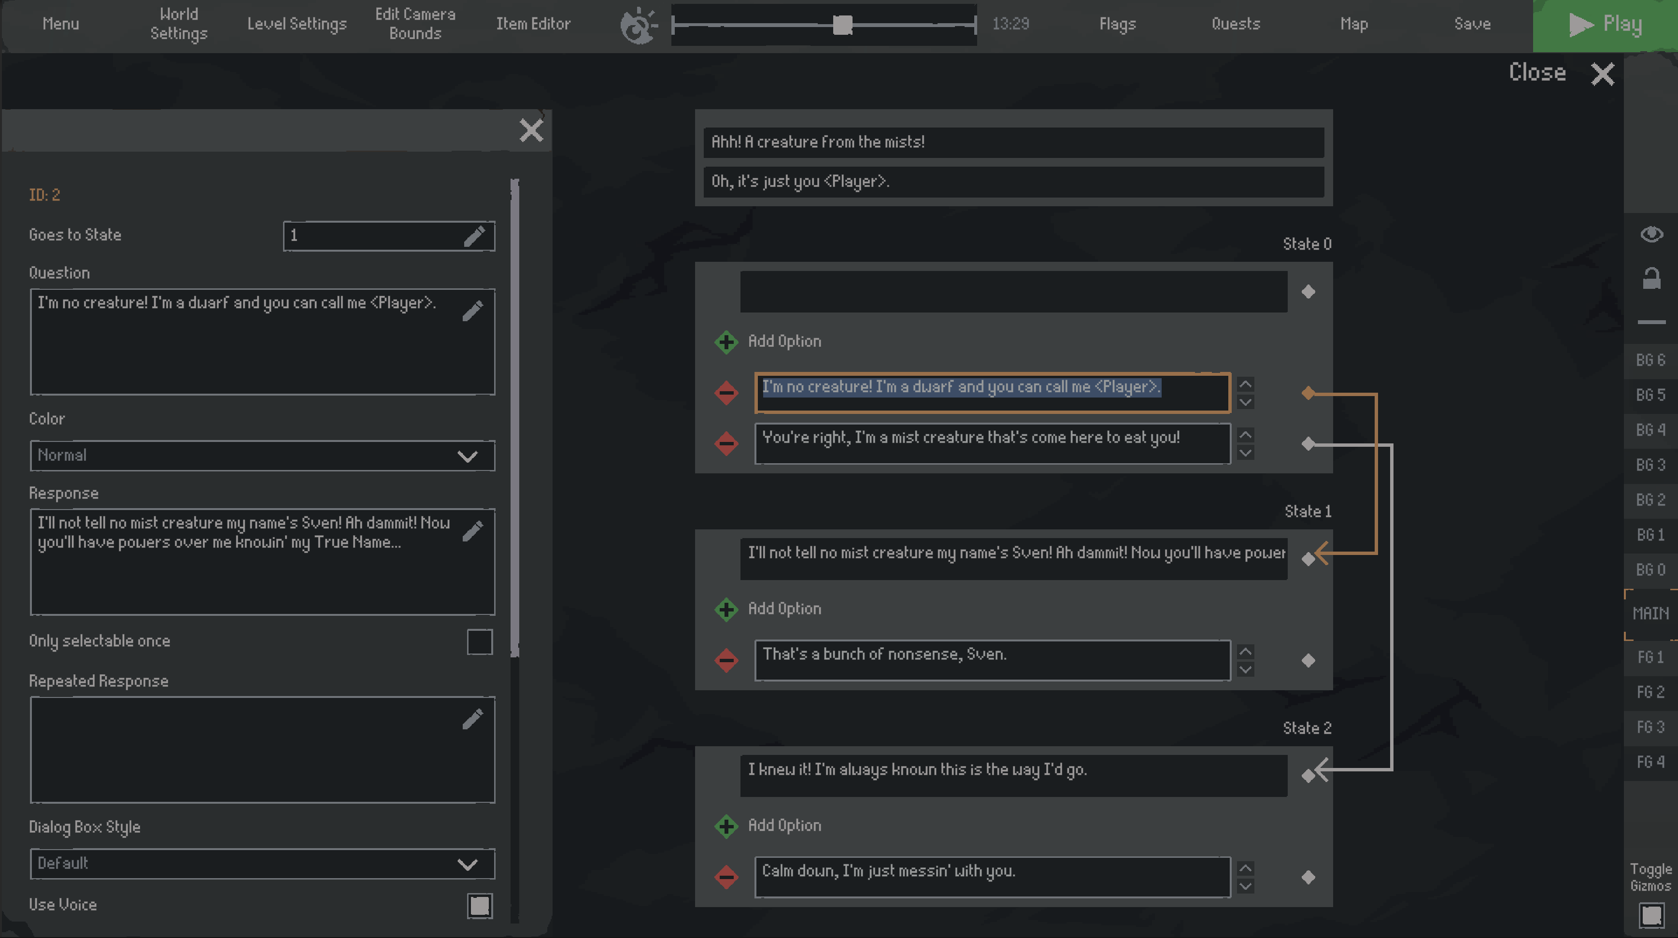Viewport: 1678px width, 938px height.
Task: Remove the "You're right, I'm a mist creature" option
Action: [x=725, y=443]
